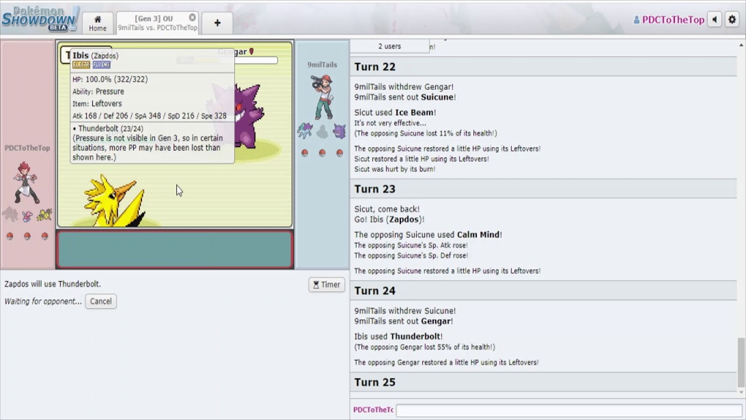Screen dimensions: 746x420
Task: Click the 9milTails trainer avatar
Action: click(322, 96)
